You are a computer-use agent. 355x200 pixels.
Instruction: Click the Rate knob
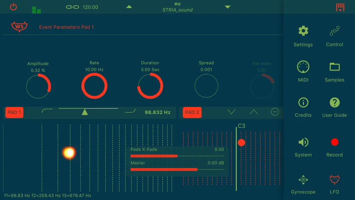point(94,86)
